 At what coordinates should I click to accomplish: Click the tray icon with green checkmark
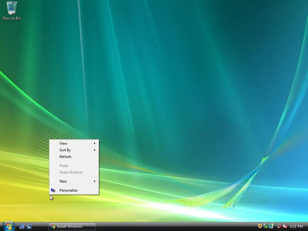(x=265, y=226)
